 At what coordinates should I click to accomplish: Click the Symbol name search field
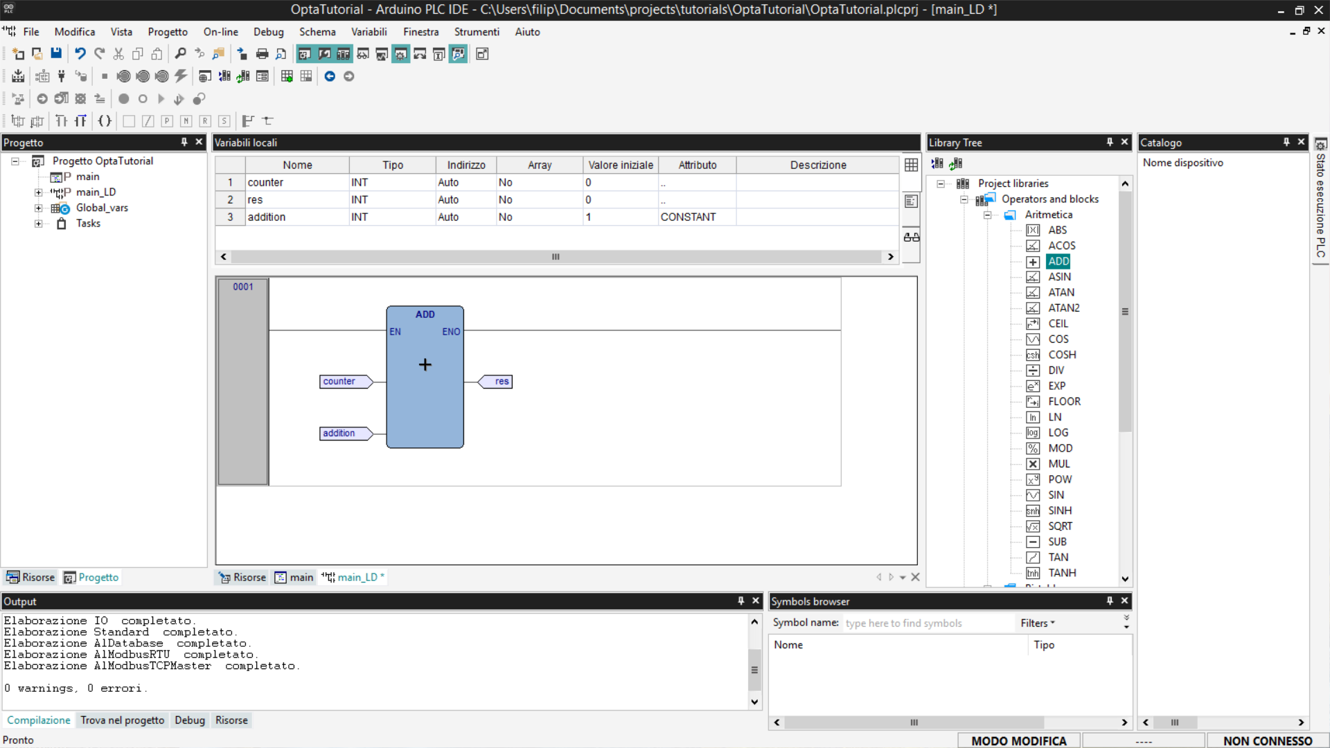(x=927, y=623)
